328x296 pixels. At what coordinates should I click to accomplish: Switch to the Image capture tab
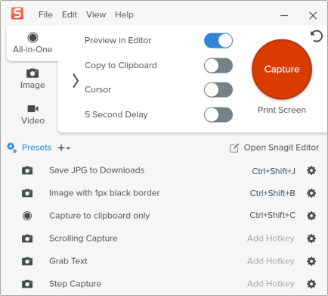(32, 79)
